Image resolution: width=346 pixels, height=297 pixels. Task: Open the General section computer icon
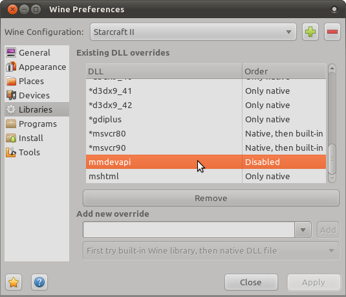(11, 52)
